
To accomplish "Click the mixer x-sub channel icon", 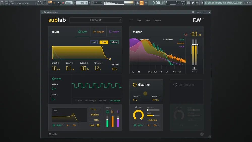I will pyautogui.click(x=118, y=112).
